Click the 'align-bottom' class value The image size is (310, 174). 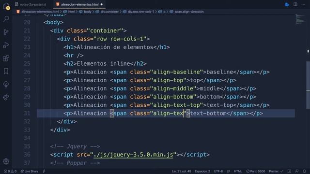pos(173,97)
